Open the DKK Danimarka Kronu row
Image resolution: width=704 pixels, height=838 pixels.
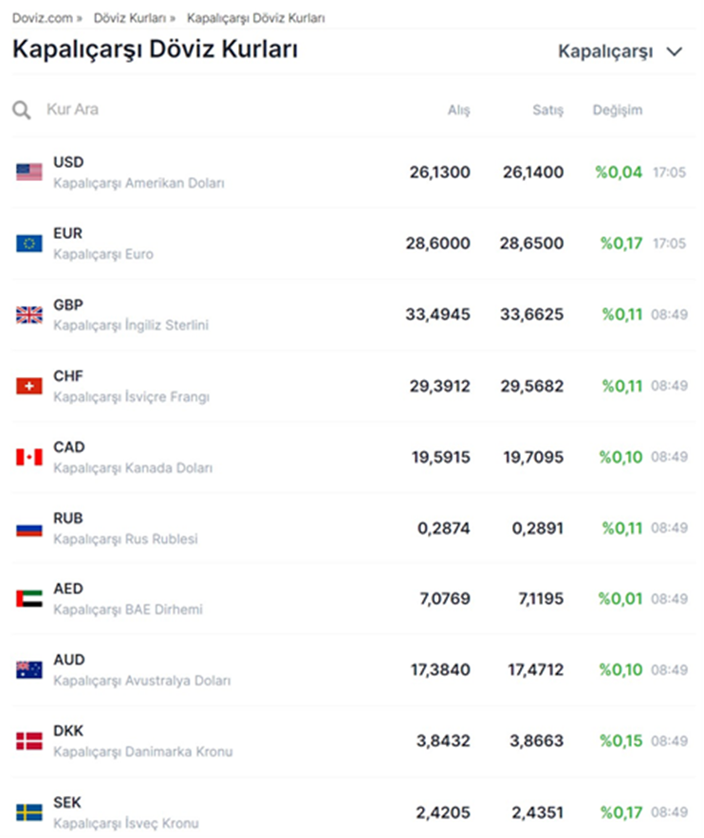142,741
